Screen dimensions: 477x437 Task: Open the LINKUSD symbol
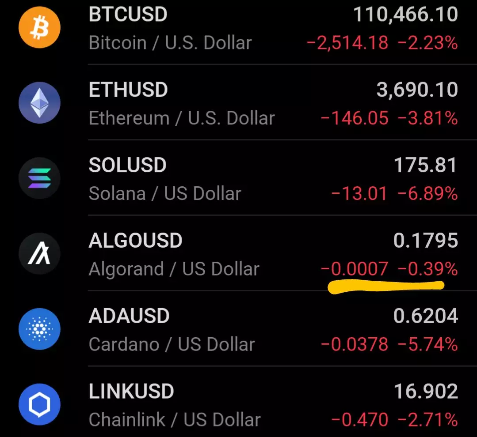131,392
